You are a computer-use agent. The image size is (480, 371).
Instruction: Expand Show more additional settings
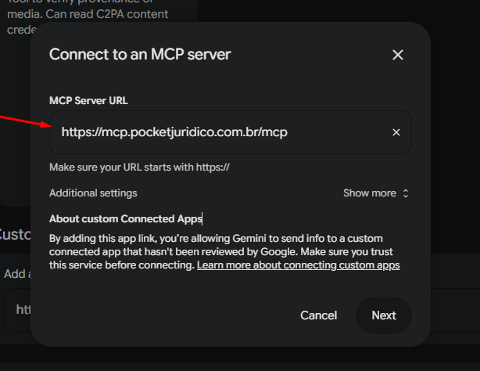pos(375,193)
